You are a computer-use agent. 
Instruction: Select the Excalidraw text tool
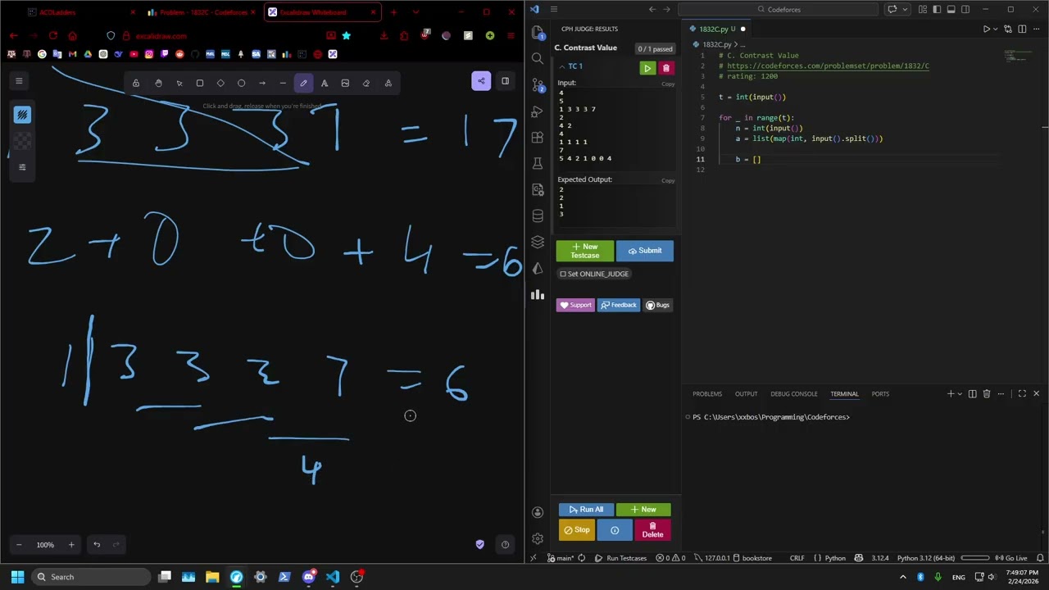pos(325,83)
